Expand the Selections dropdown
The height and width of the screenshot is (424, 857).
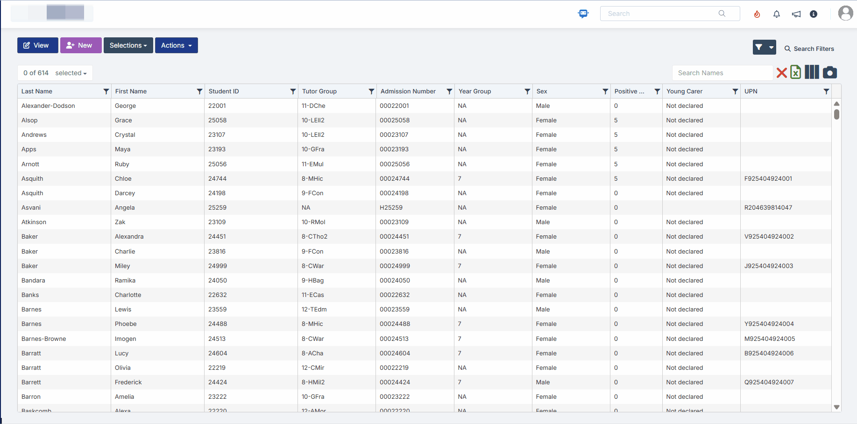coord(128,45)
